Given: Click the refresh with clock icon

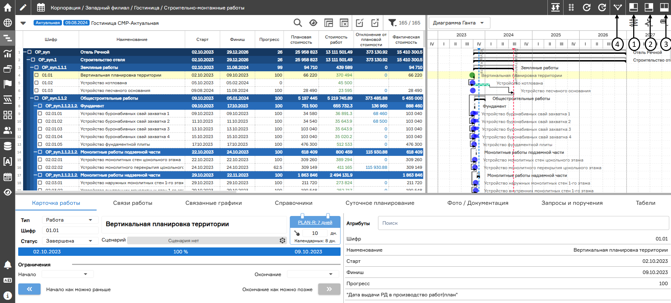Looking at the screenshot, I should (602, 7).
